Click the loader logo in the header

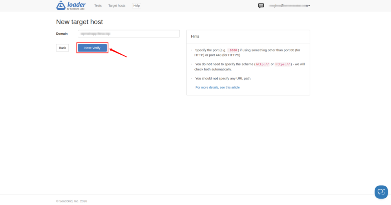click(x=71, y=5)
